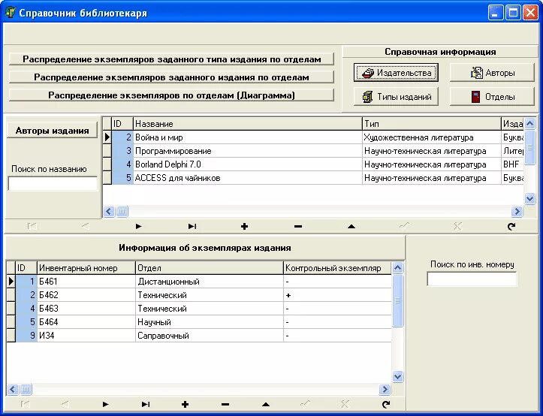Click the Тип column header
This screenshot has width=543, height=416.
[x=432, y=124]
